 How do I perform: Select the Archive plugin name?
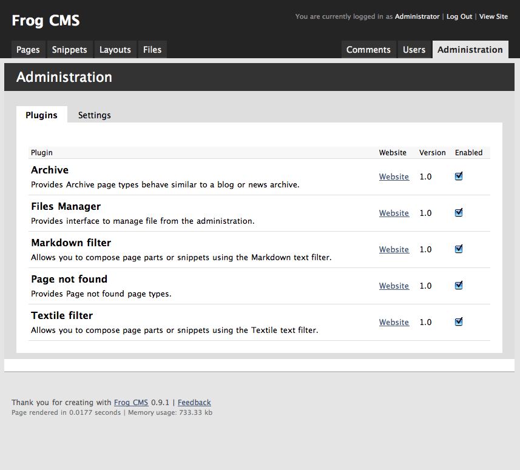coord(50,170)
